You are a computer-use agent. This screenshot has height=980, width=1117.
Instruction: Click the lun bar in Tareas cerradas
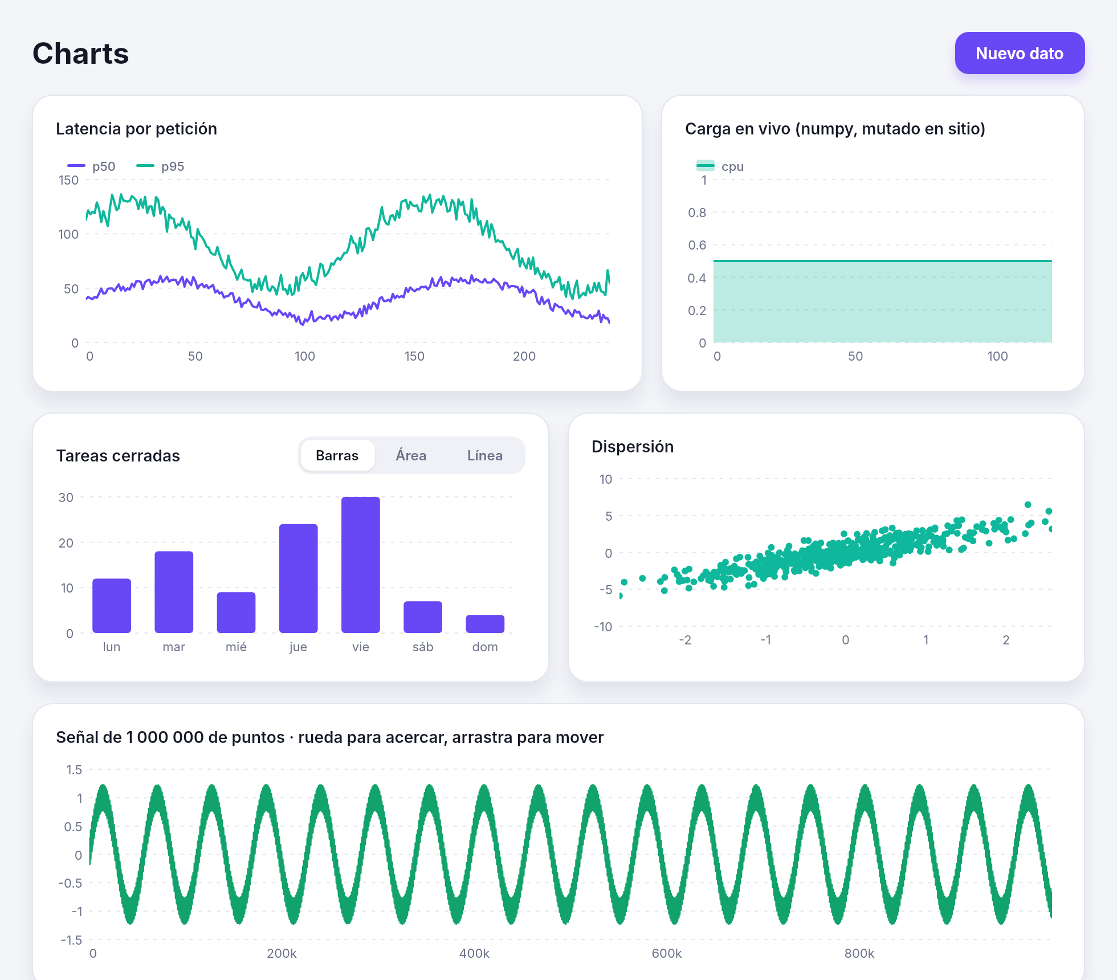pyautogui.click(x=112, y=606)
